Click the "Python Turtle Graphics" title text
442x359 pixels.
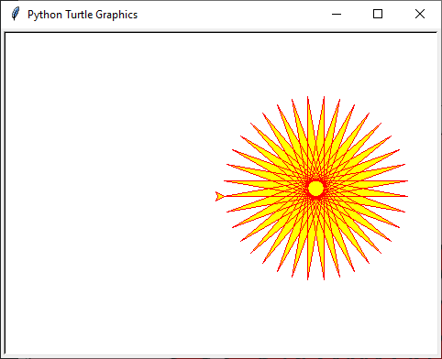point(83,15)
